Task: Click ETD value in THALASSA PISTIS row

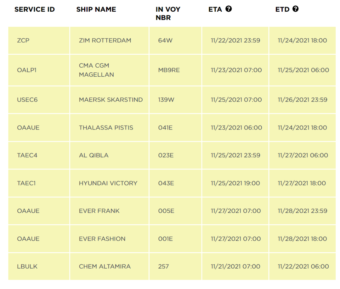Action: pyautogui.click(x=302, y=128)
